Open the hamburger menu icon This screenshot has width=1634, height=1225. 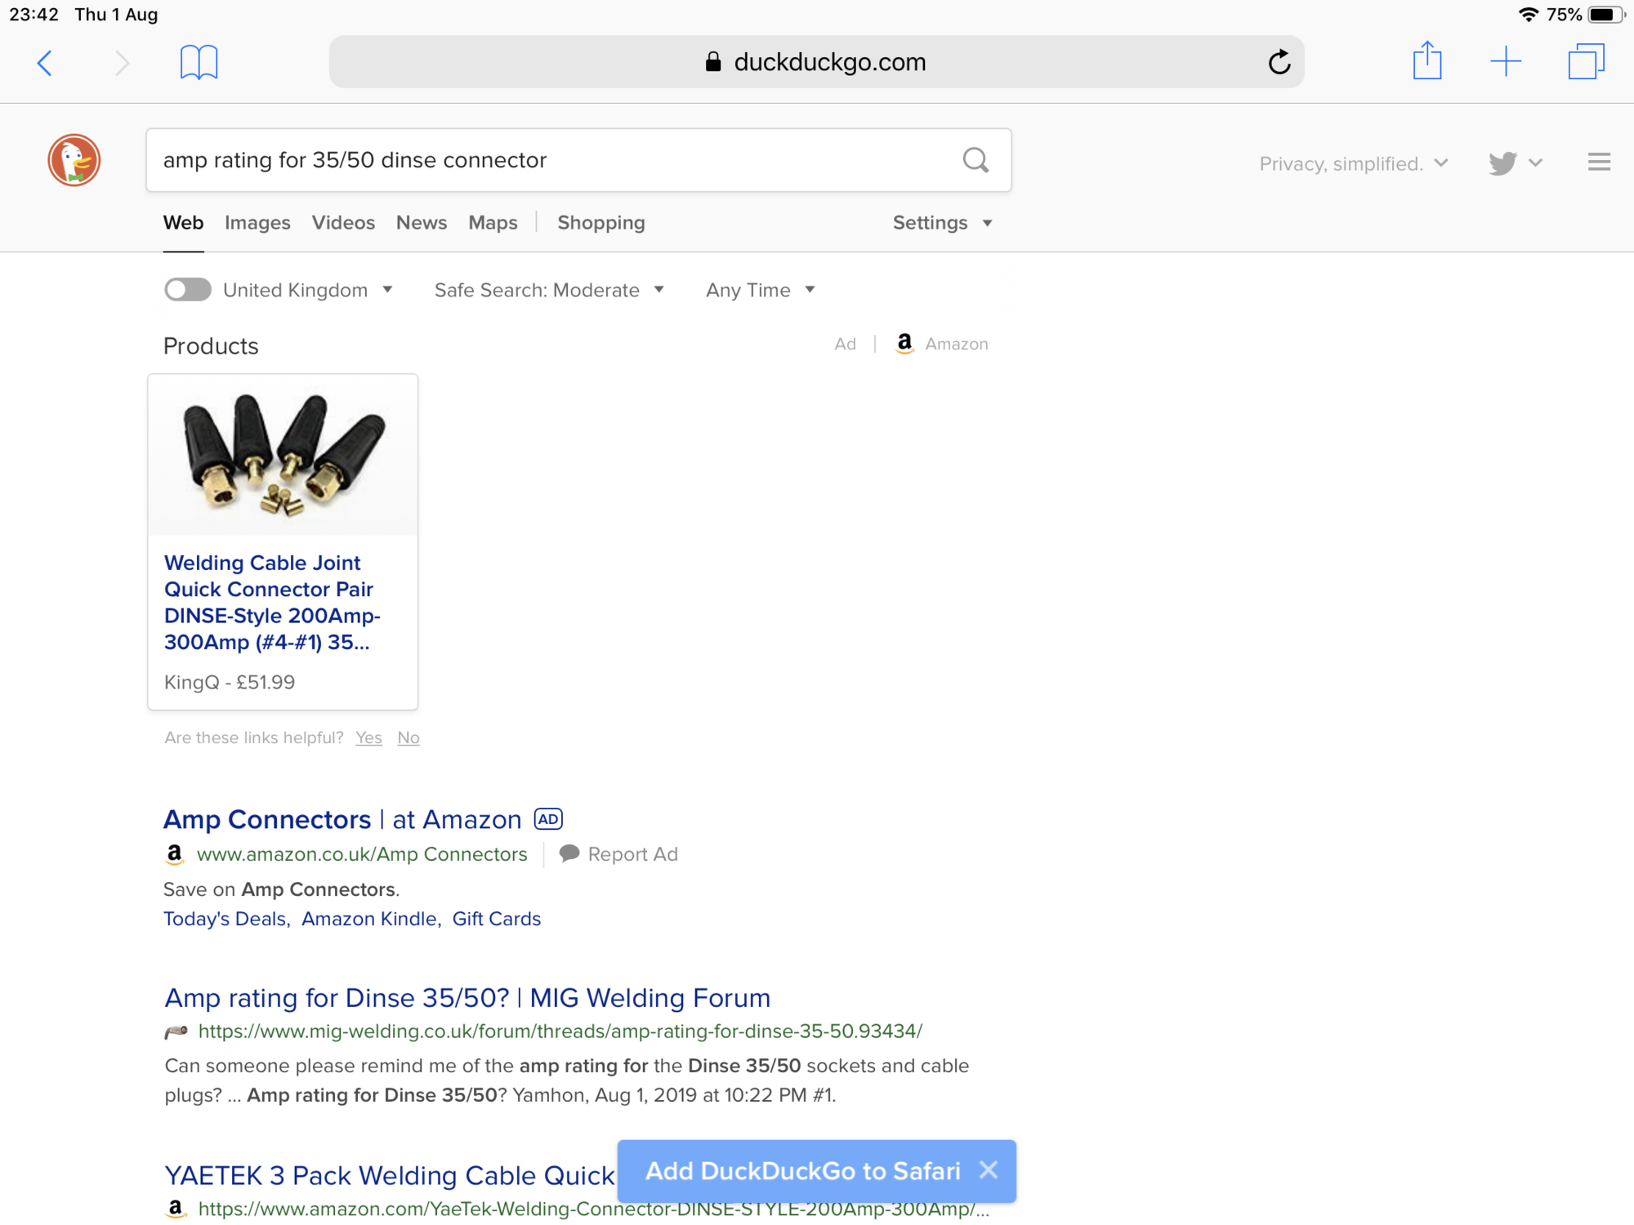[x=1599, y=163]
